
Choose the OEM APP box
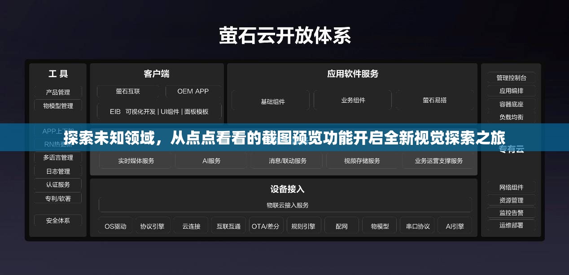pyautogui.click(x=193, y=91)
